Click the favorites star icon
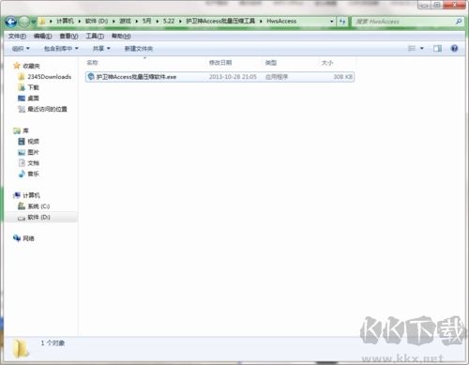Image resolution: width=469 pixels, height=365 pixels. [17, 66]
